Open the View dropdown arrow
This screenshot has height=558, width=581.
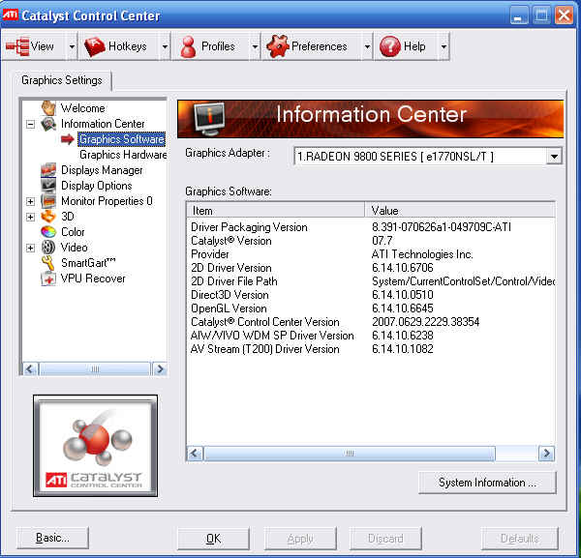click(72, 46)
